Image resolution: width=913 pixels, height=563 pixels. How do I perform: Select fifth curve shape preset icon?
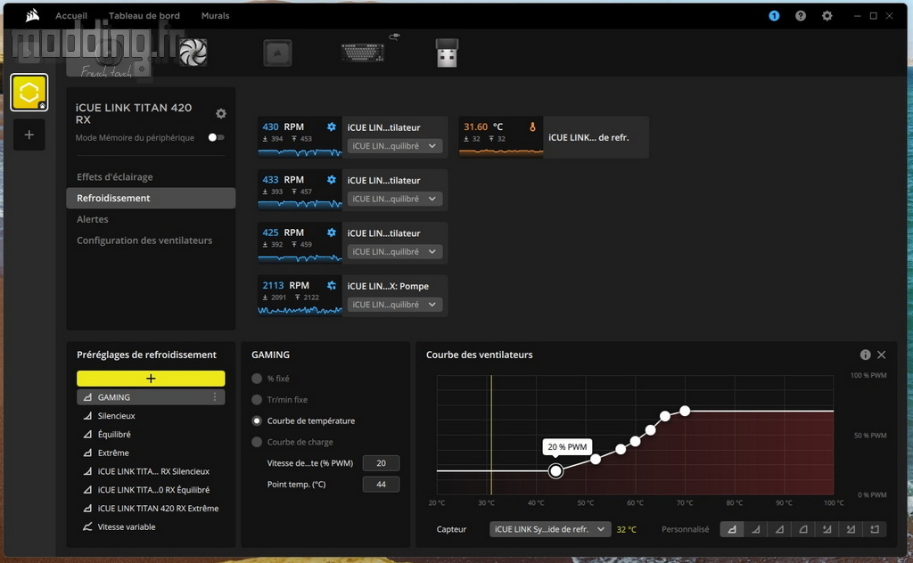(x=827, y=529)
